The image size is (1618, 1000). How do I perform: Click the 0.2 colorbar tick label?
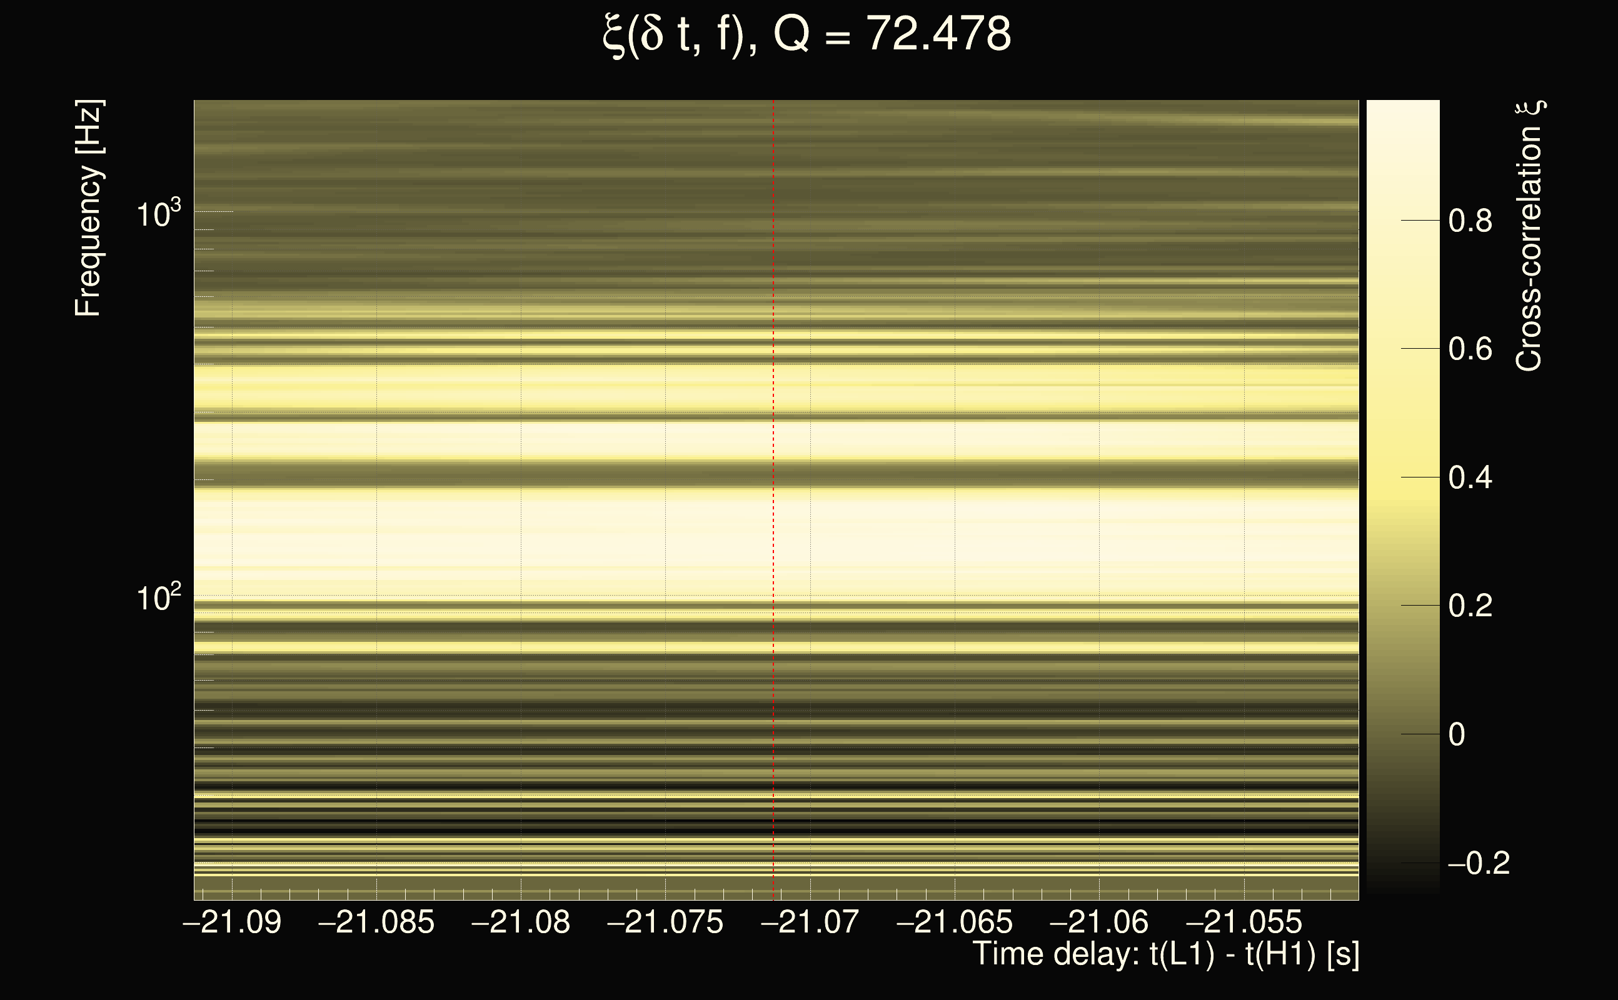1470,606
